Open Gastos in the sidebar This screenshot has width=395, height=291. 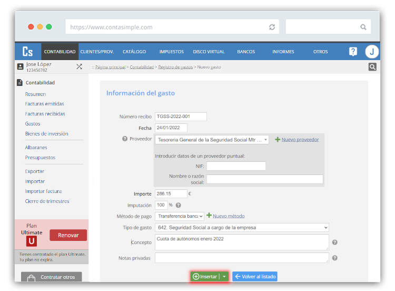pos(33,123)
